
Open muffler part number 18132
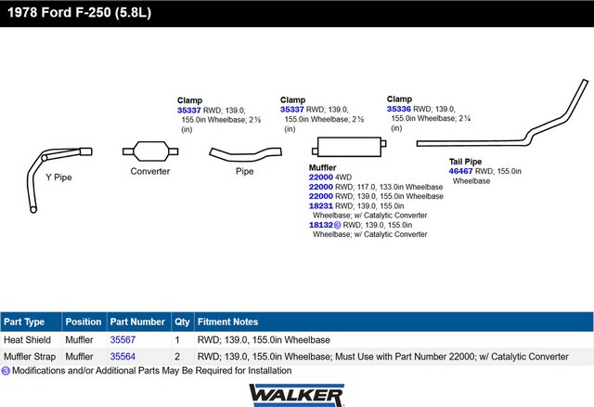(320, 225)
